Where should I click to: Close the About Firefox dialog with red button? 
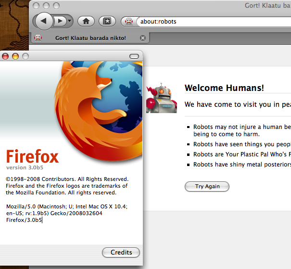pyautogui.click(x=5, y=56)
